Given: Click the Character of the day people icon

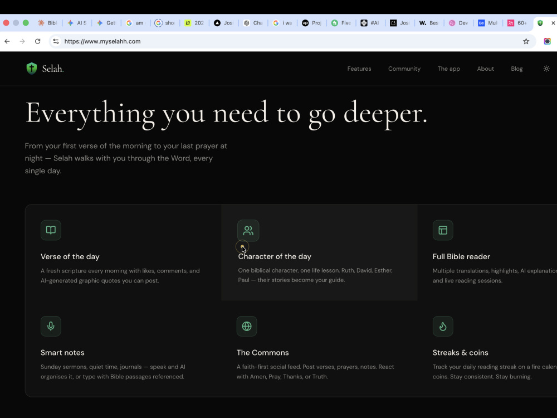Looking at the screenshot, I should coord(248,231).
